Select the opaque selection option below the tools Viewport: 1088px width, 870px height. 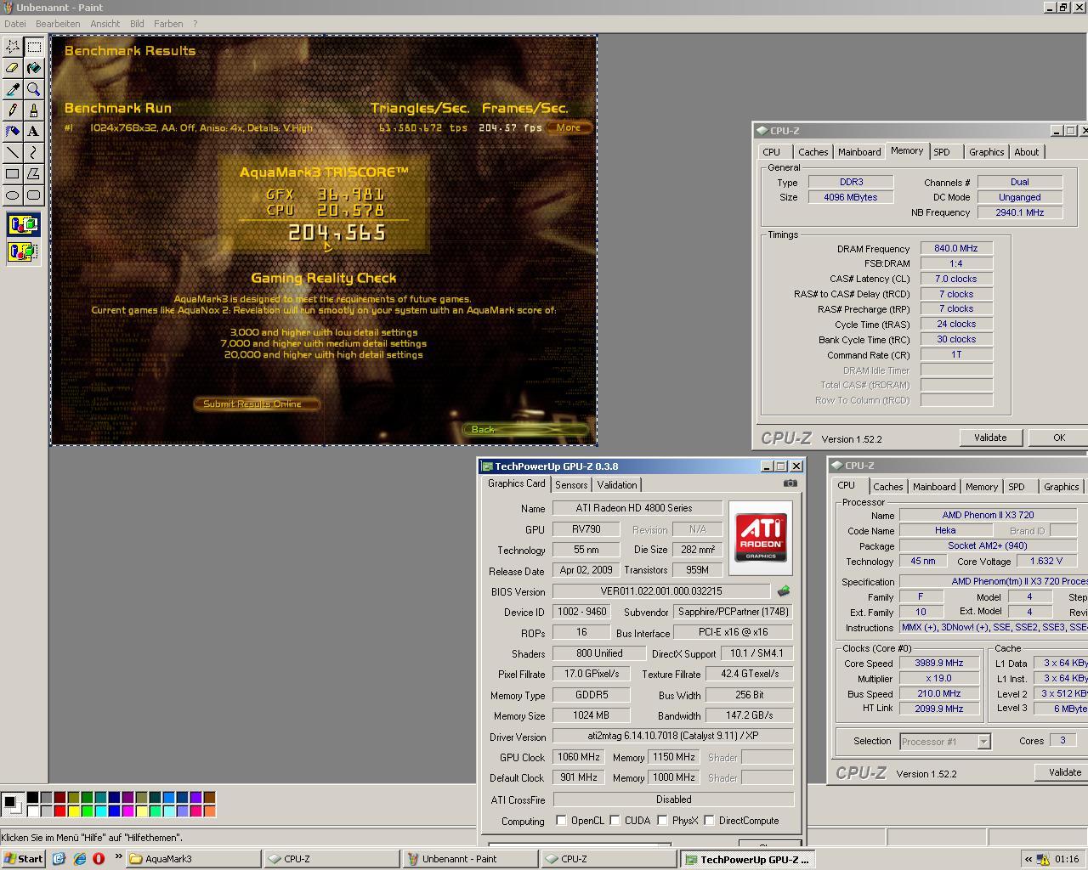[23, 225]
